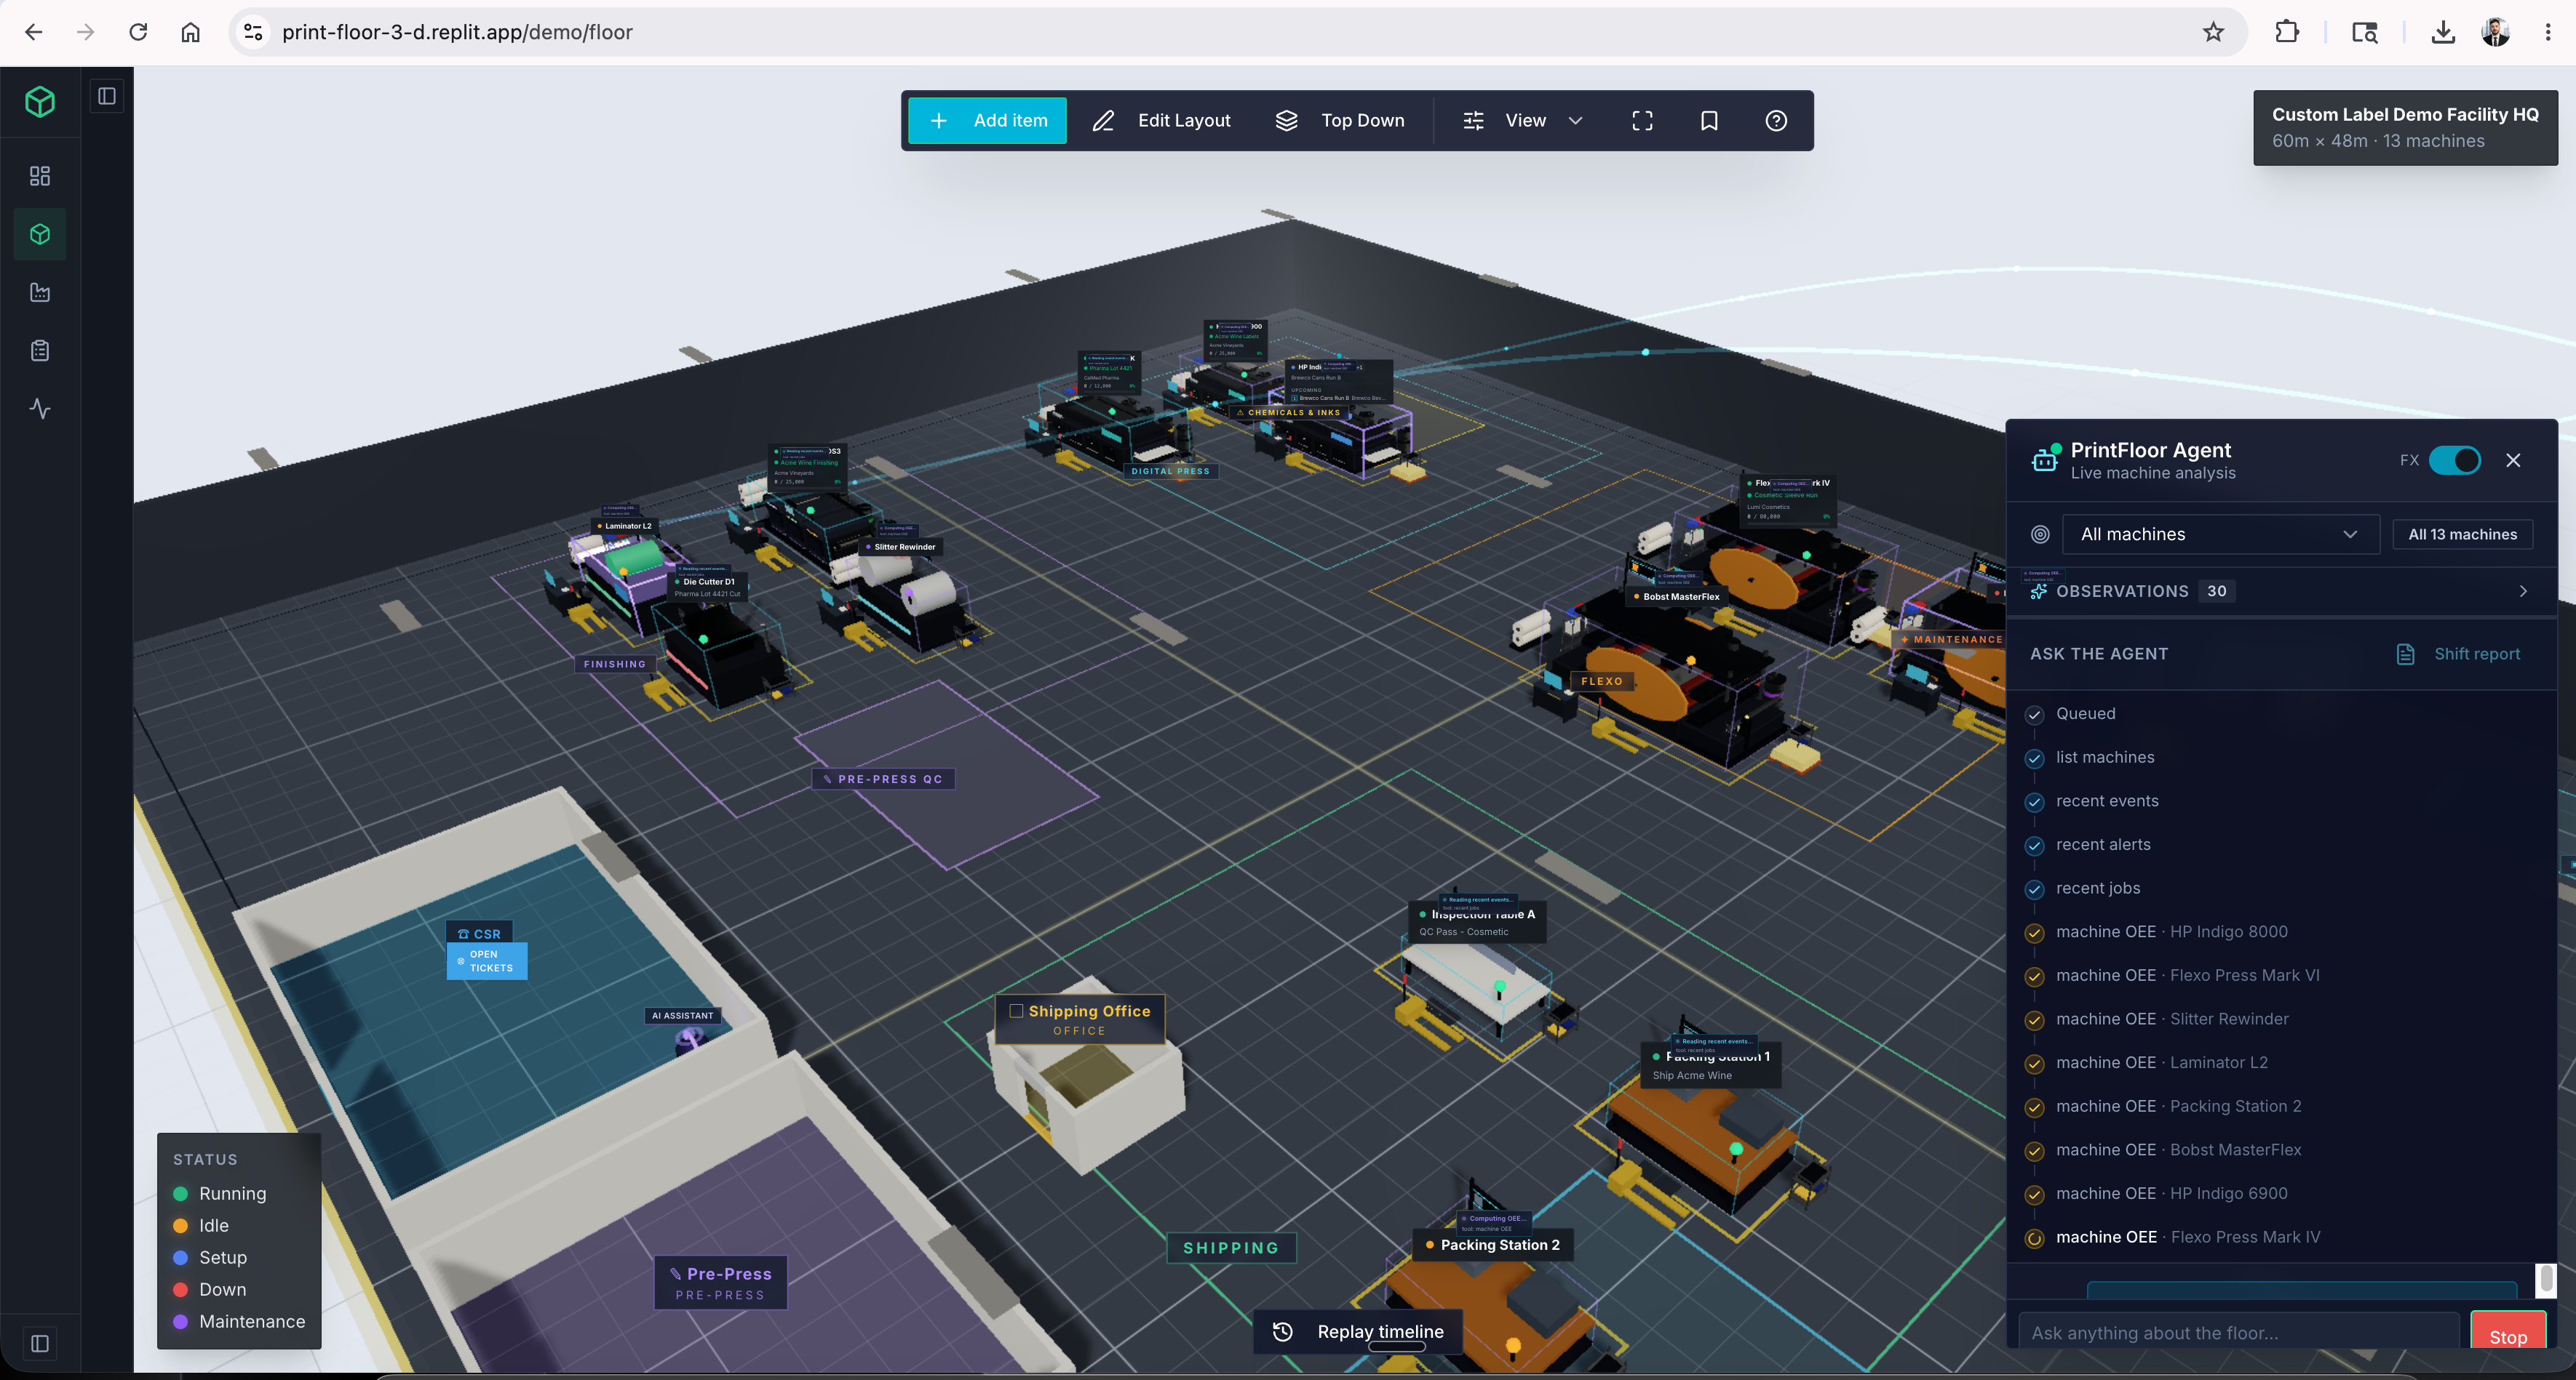Open the help question mark icon
The width and height of the screenshot is (2576, 1380).
click(1776, 121)
